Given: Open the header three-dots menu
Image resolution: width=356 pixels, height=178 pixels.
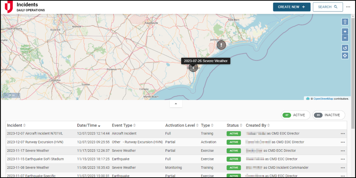Looking at the screenshot, I should (348, 7).
